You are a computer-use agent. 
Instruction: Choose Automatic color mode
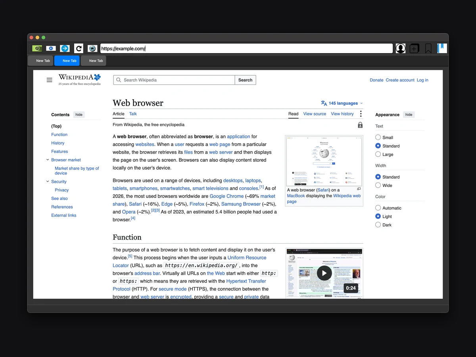click(x=378, y=208)
